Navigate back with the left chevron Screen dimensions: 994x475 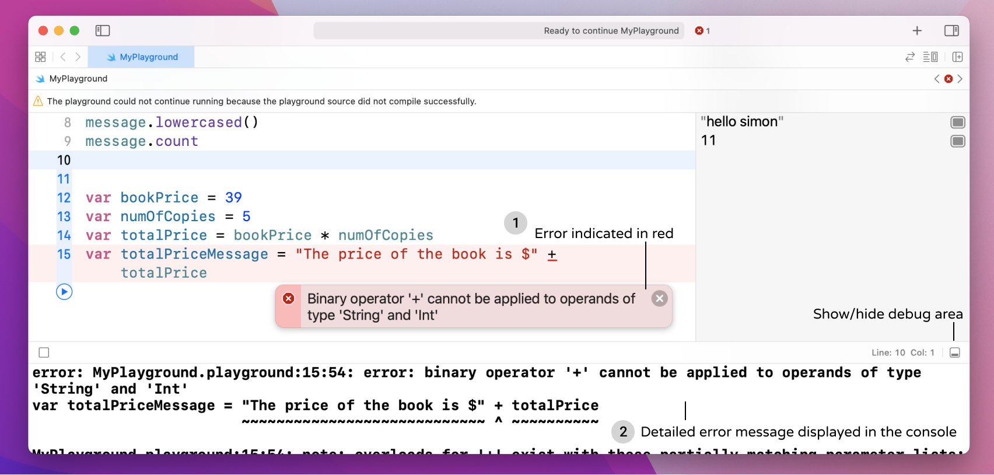point(63,57)
